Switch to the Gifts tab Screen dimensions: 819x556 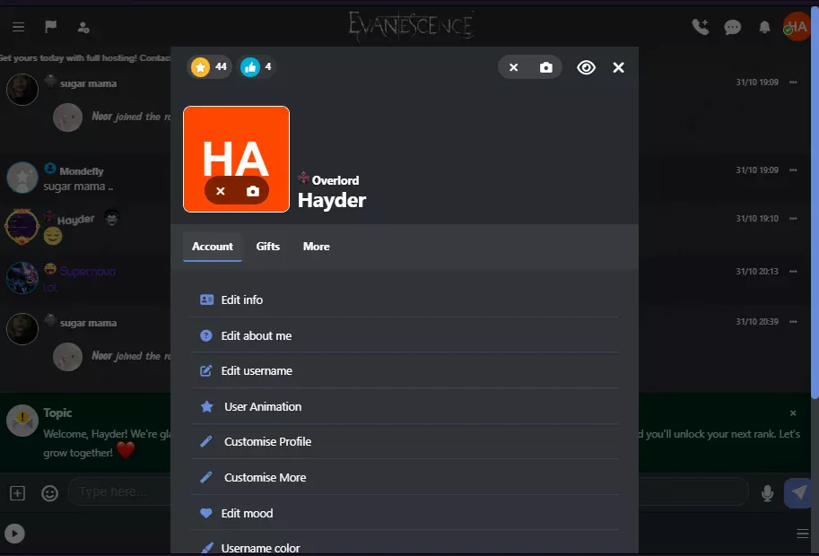267,247
